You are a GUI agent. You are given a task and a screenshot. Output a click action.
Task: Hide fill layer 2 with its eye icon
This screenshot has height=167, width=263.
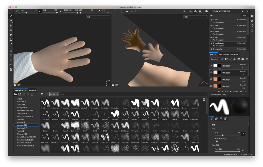[x=211, y=86]
